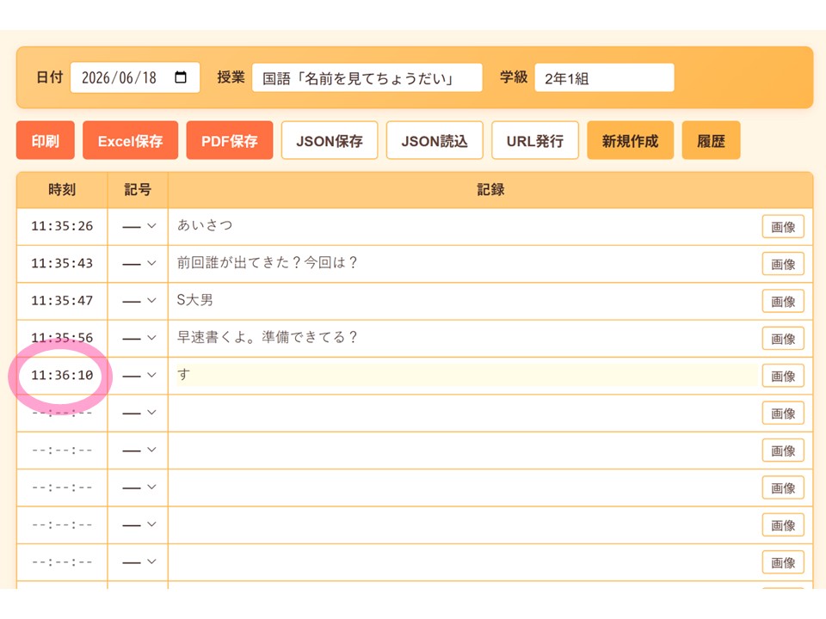The height and width of the screenshot is (619, 826).
Task: Open symbol dropdown in the S大男 row
Action: click(x=139, y=301)
